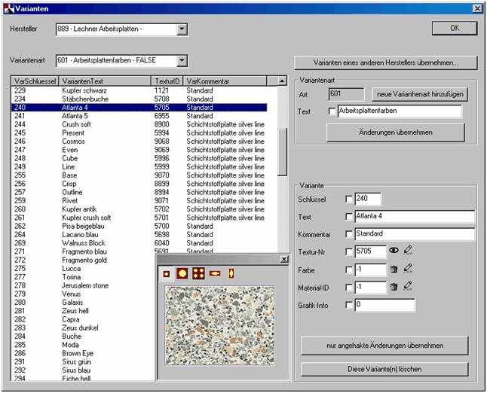The width and height of the screenshot is (487, 393).
Task: Select the large circle texture preview icon
Action: (x=182, y=273)
